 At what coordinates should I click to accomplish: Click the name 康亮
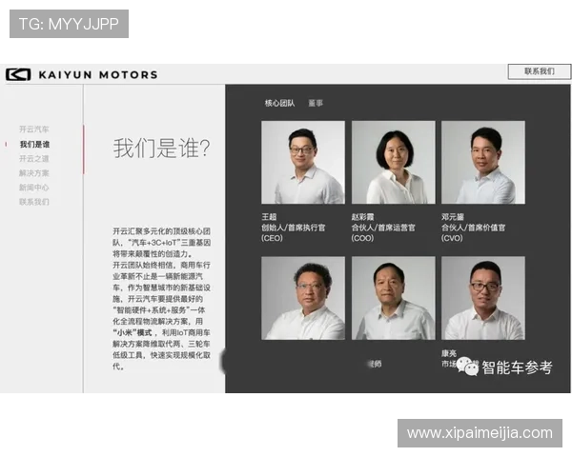click(x=449, y=353)
